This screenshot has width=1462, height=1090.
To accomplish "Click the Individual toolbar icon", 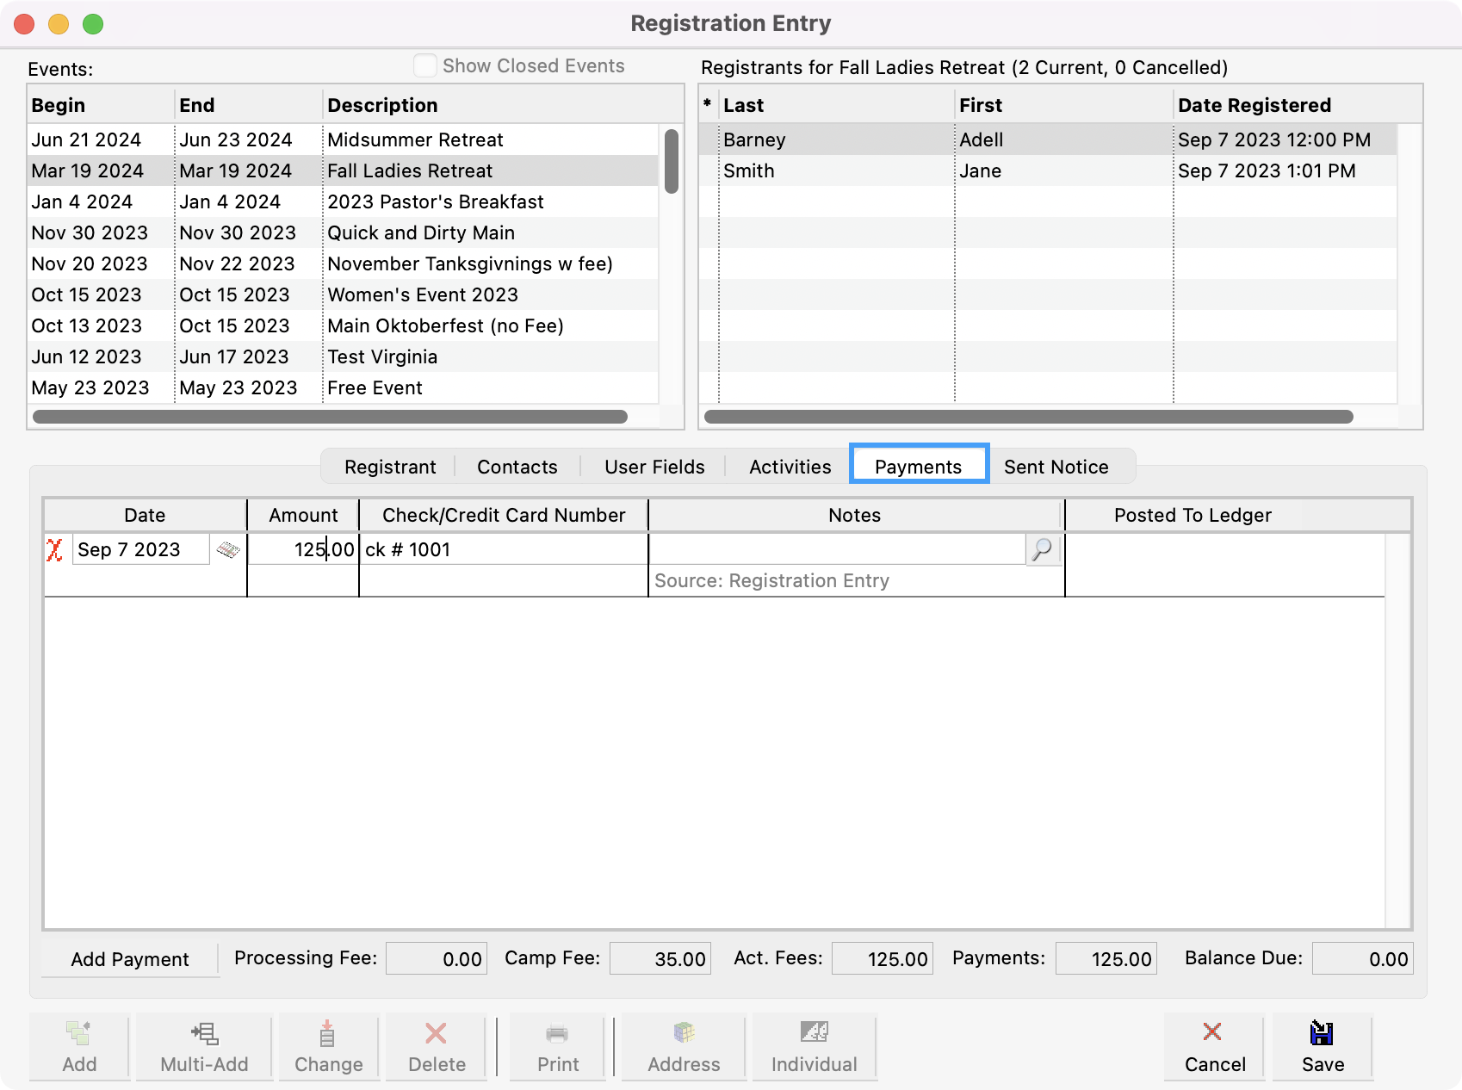I will 814,1032.
